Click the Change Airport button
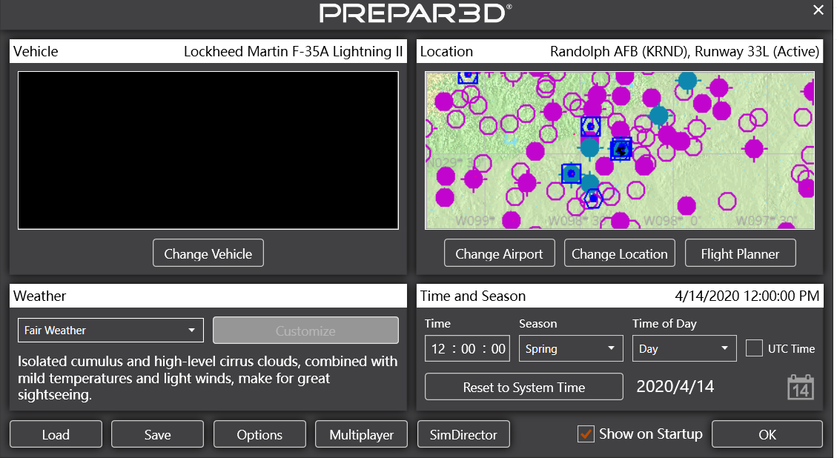This screenshot has height=458, width=837. tap(499, 253)
